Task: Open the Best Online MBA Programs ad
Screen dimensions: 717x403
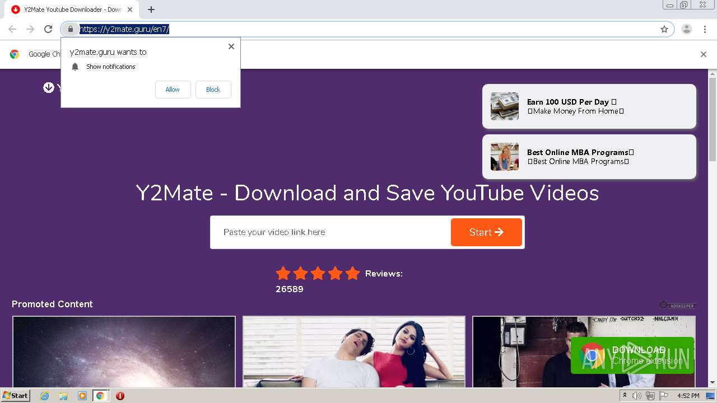Action: click(x=589, y=157)
